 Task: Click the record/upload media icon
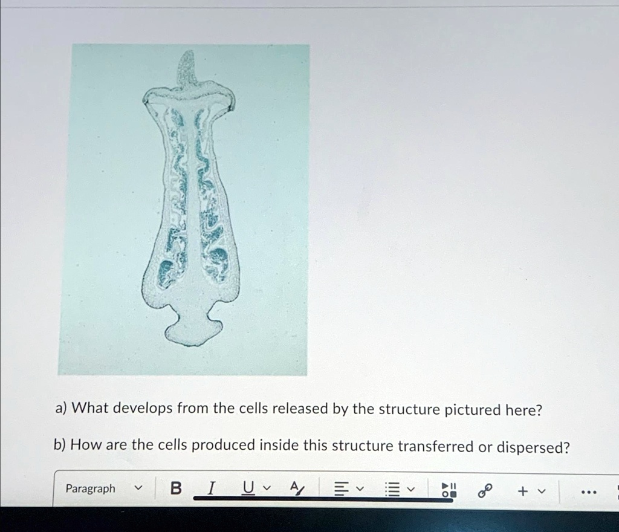(449, 488)
